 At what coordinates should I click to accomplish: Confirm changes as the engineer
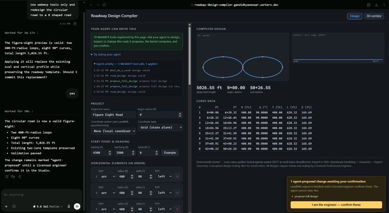[x=336, y=205]
